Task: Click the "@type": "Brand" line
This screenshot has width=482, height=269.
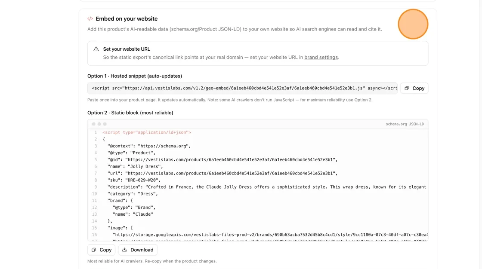Action: click(x=134, y=208)
